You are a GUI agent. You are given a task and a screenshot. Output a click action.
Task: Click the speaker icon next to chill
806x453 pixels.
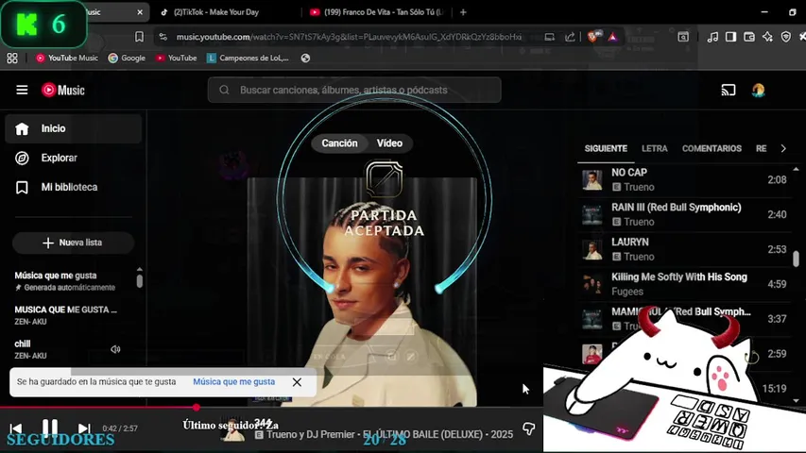(x=115, y=349)
